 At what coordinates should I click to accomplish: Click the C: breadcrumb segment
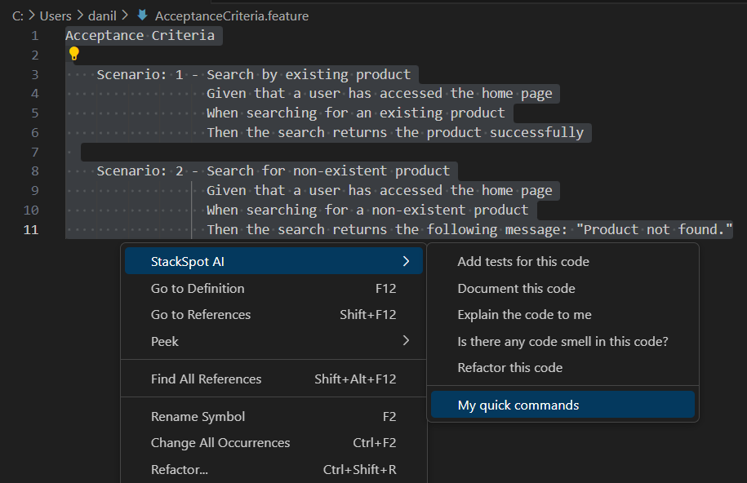[x=18, y=16]
